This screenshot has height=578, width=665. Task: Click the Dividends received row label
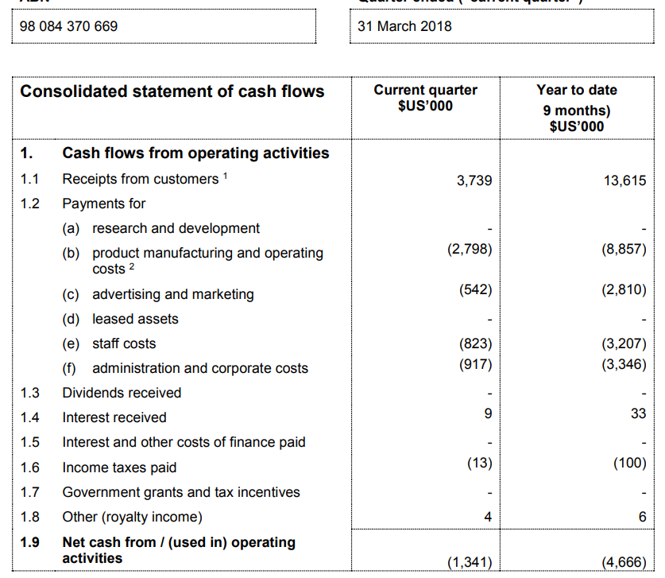click(x=122, y=393)
